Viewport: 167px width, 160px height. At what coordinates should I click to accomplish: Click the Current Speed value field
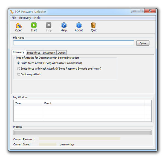[x=48, y=144]
